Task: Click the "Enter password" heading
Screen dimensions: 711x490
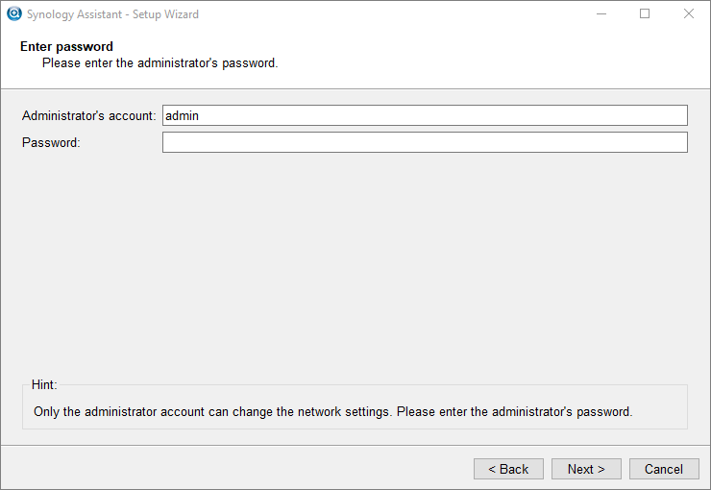Action: 66,47
